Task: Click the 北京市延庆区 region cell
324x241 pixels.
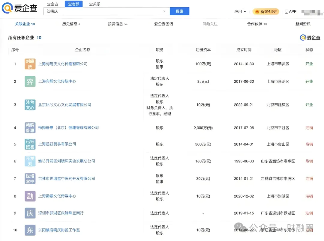Action: (278, 105)
